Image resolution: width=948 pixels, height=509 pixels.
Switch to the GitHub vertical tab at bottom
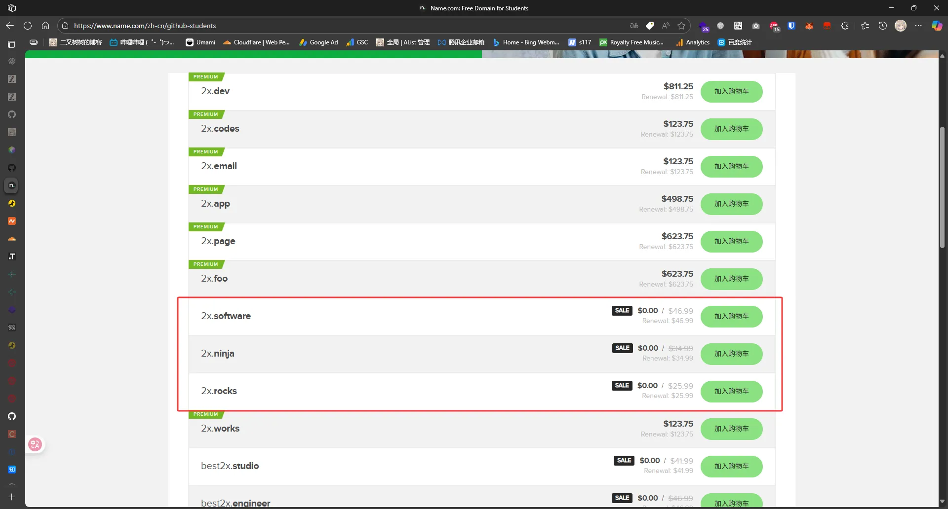coord(12,416)
